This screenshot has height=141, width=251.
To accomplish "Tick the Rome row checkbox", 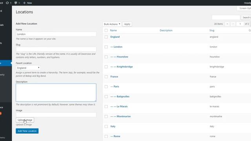I will [x=106, y=136].
